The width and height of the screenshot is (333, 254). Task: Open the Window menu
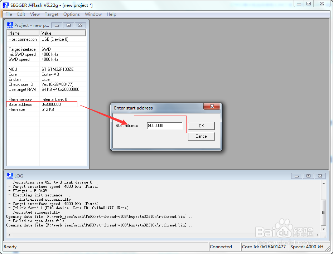click(x=93, y=14)
